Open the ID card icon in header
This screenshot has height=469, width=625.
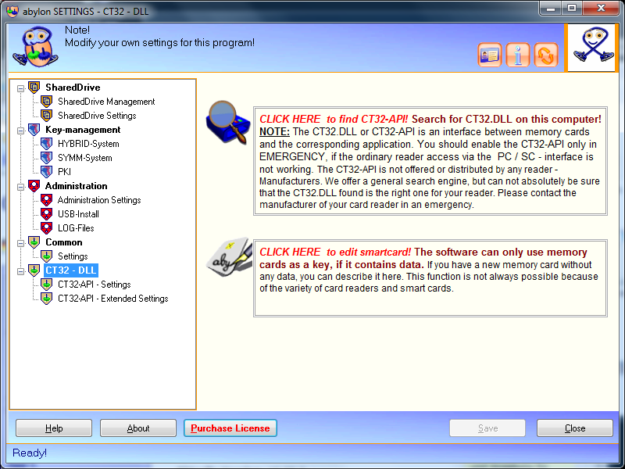pyautogui.click(x=490, y=55)
